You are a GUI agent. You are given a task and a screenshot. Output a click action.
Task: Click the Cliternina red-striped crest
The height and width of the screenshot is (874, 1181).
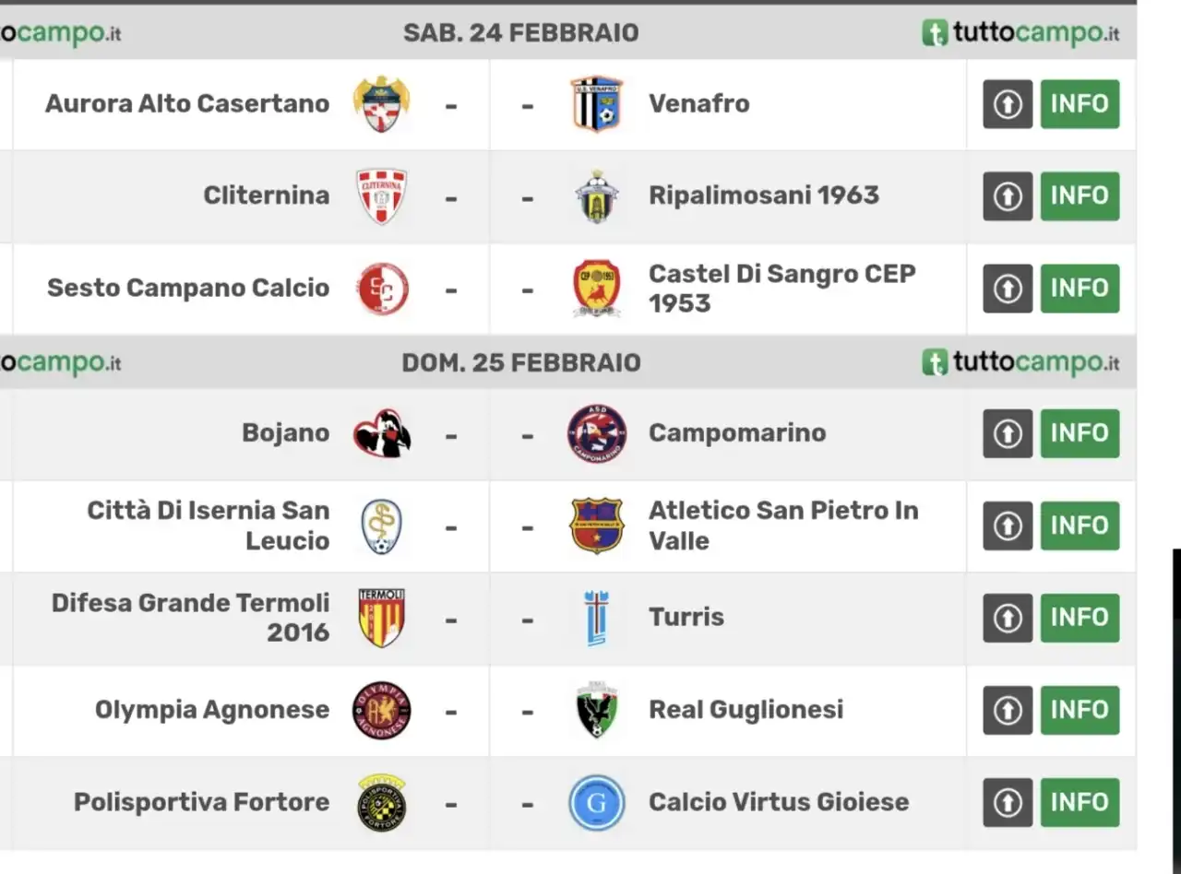[381, 195]
